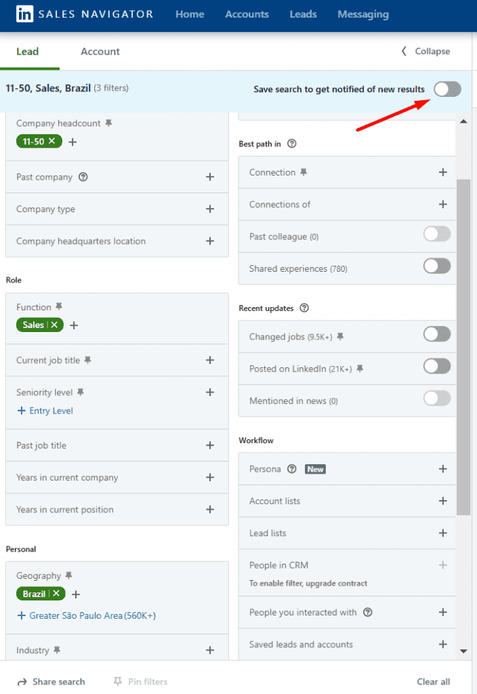Screen dimensions: 477x694
Task: Click the Clear all link
Action: click(x=433, y=681)
